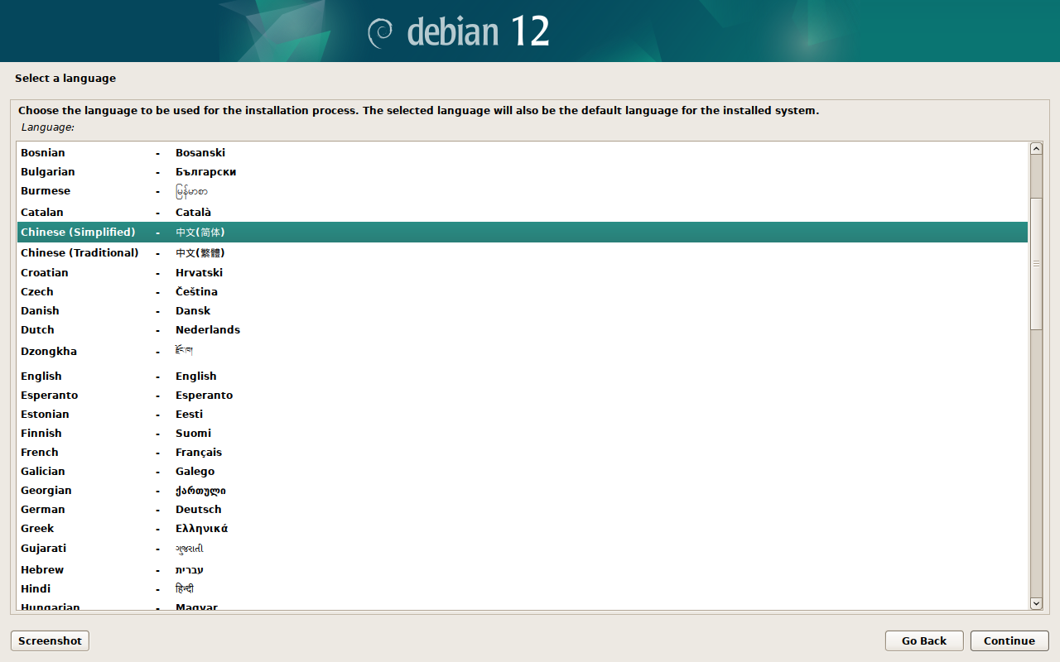This screenshot has width=1060, height=662.
Task: Pick the partially visible Hungarian entry
Action: (523, 605)
